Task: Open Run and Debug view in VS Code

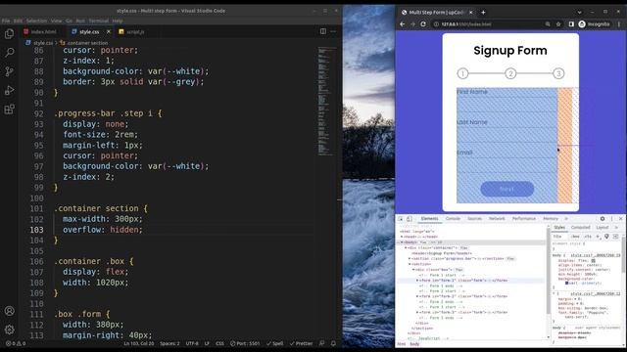Action: (x=9, y=91)
